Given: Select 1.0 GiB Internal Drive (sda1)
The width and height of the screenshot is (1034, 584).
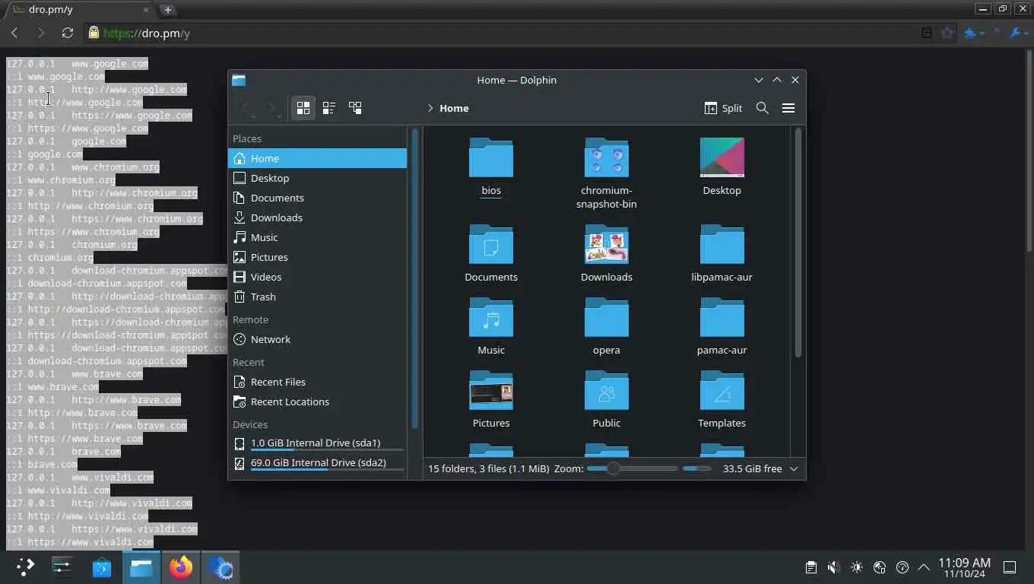Looking at the screenshot, I should 318,443.
